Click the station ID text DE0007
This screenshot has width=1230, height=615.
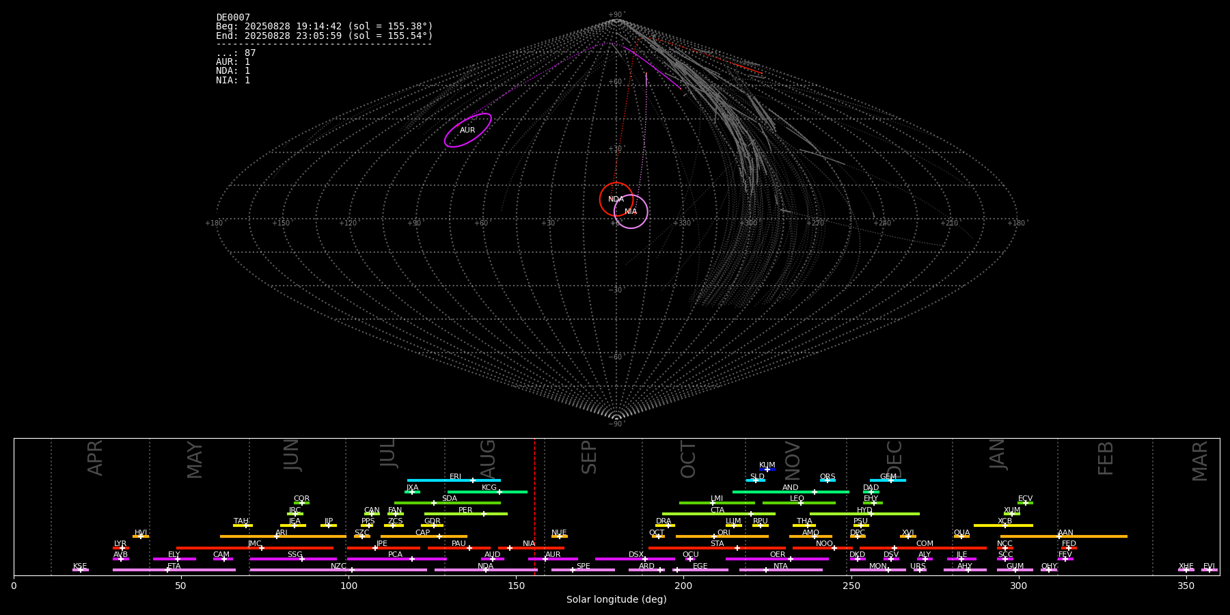tap(233, 18)
